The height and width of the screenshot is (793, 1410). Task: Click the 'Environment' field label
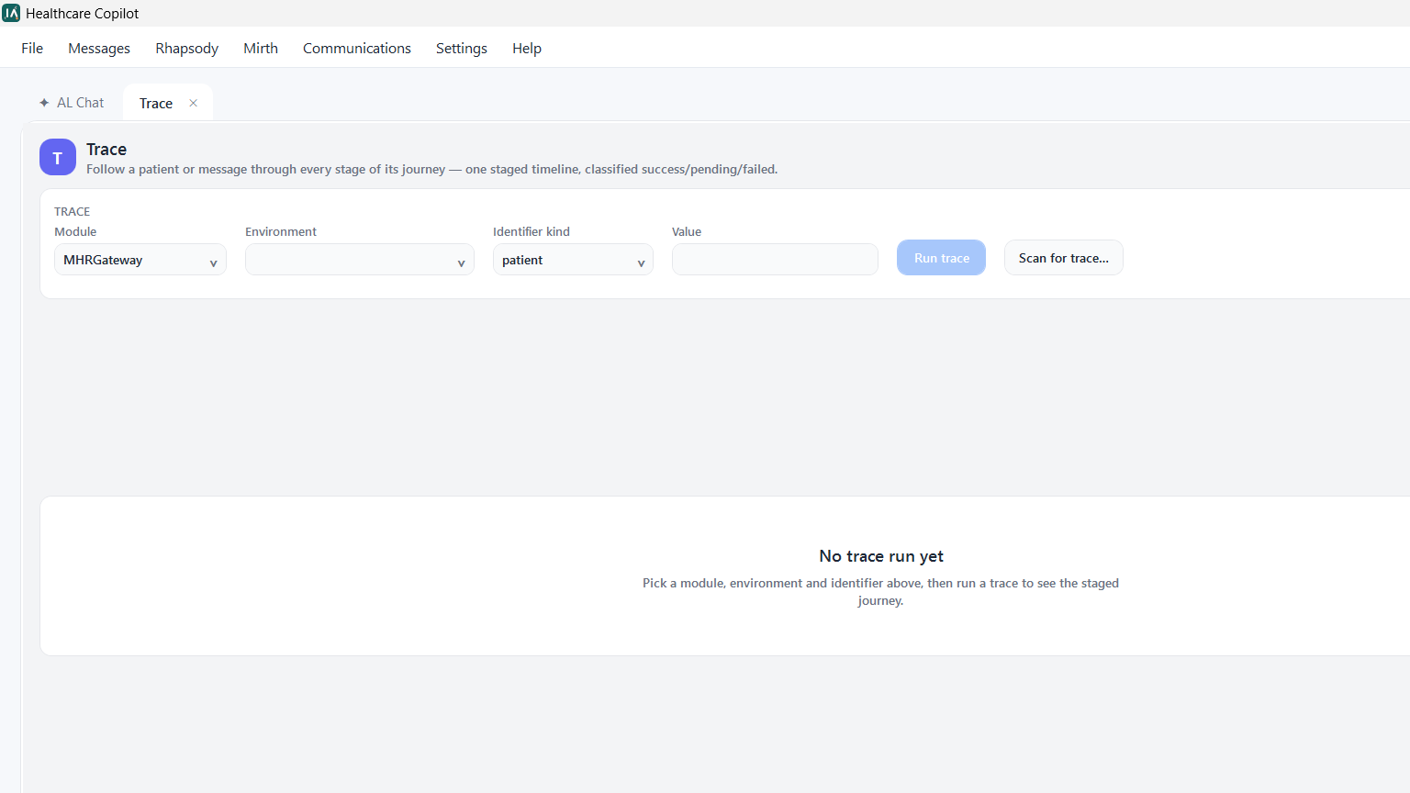click(281, 231)
